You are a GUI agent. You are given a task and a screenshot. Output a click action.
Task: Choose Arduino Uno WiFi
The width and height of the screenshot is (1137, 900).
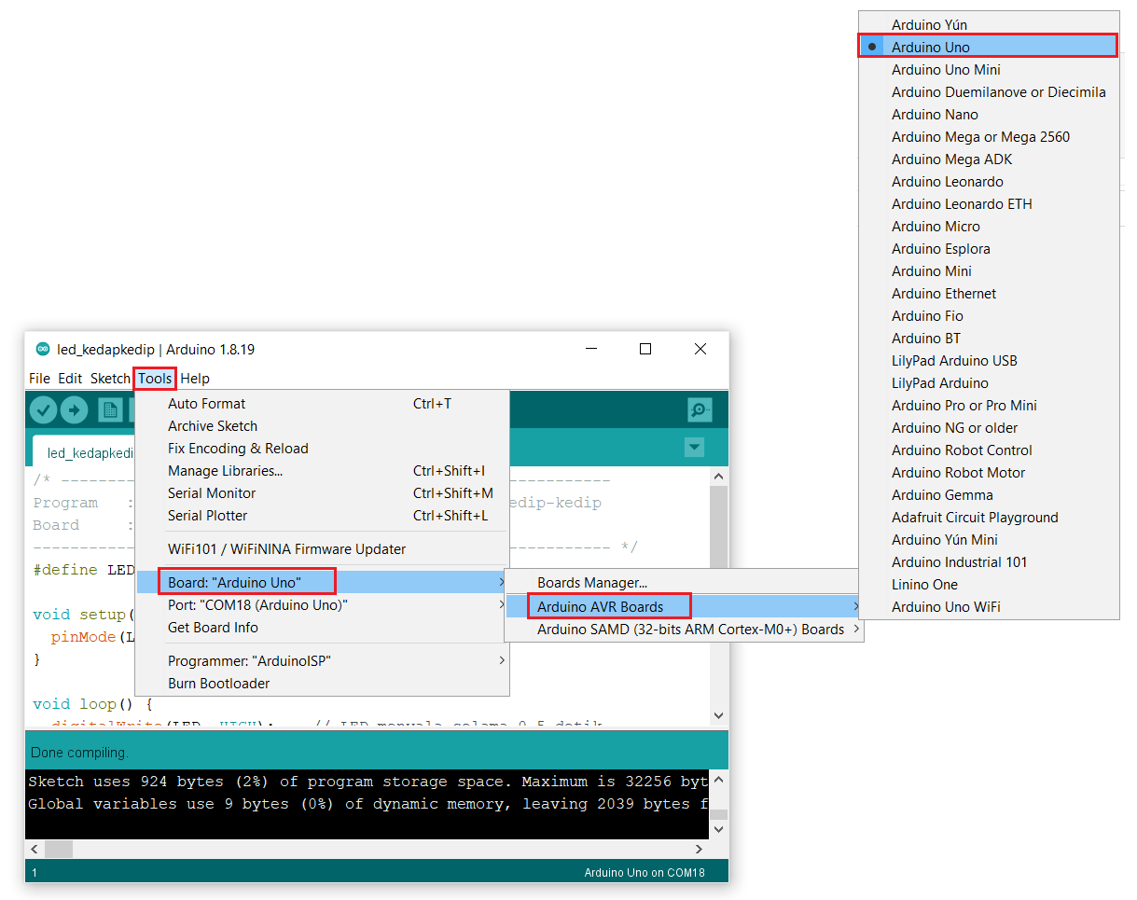pyautogui.click(x=989, y=607)
